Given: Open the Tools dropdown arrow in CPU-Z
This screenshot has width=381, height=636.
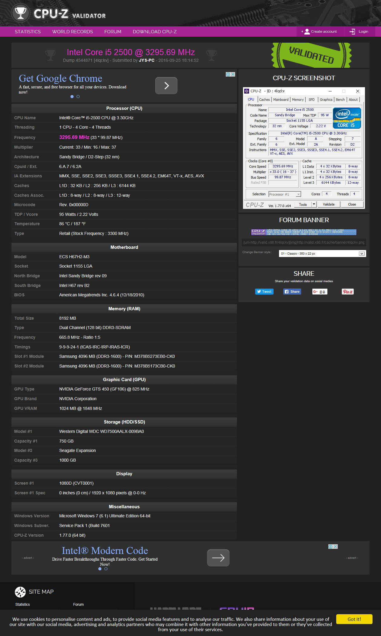Looking at the screenshot, I should [x=314, y=204].
